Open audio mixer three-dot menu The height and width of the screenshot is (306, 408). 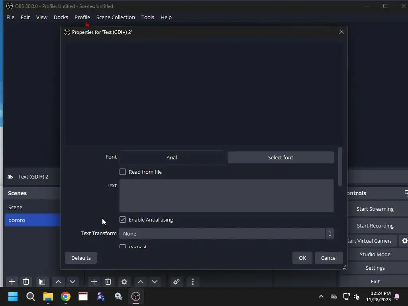point(193,282)
